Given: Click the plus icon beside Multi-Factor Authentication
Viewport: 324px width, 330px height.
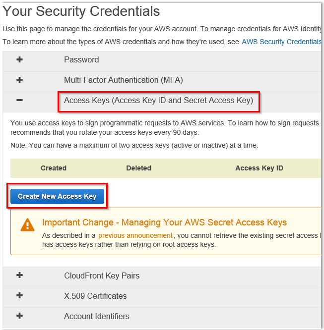Looking at the screenshot, I should pyautogui.click(x=20, y=80).
